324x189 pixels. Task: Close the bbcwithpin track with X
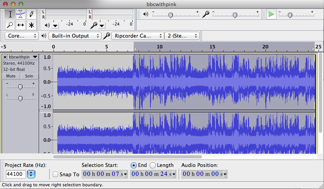(x=5, y=57)
